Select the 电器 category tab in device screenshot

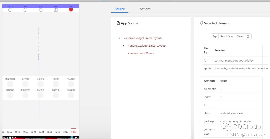[17, 132]
